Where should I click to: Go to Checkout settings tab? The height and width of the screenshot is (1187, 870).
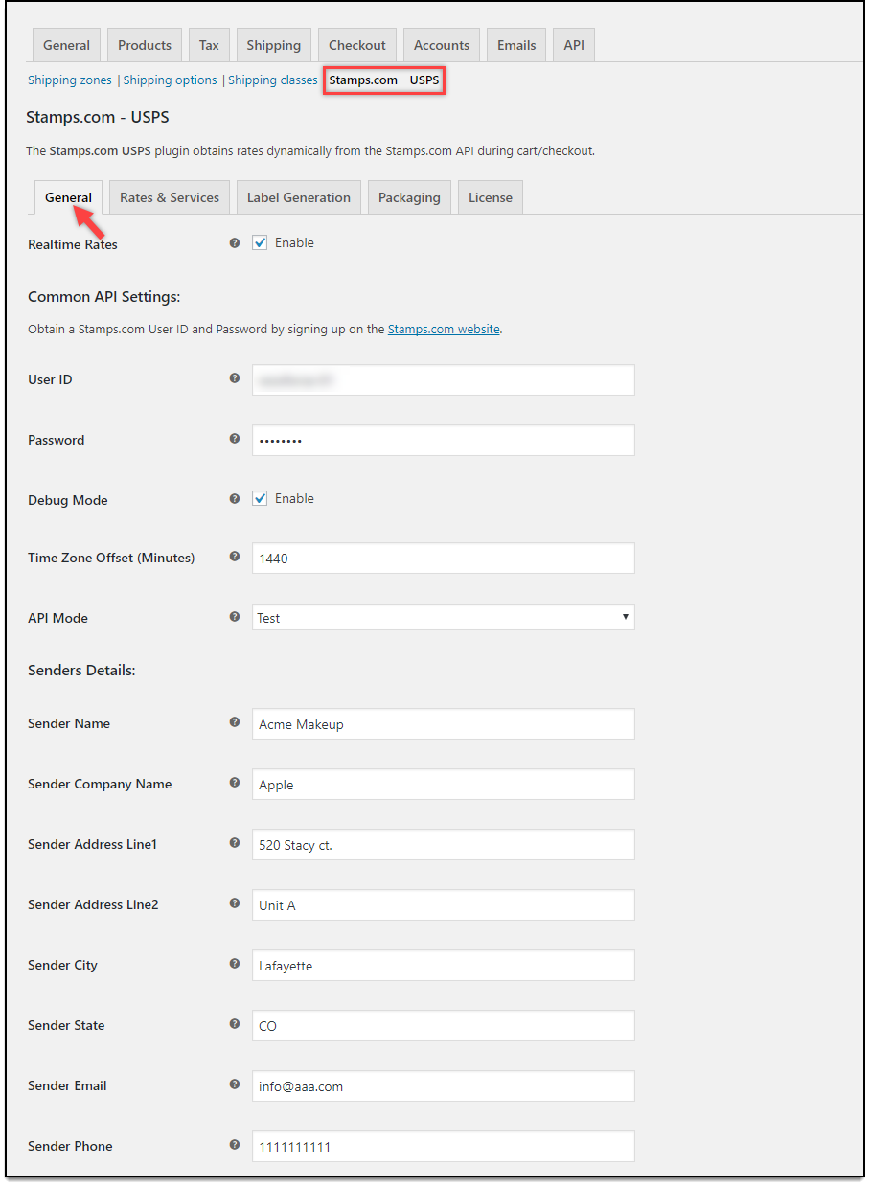click(x=357, y=45)
